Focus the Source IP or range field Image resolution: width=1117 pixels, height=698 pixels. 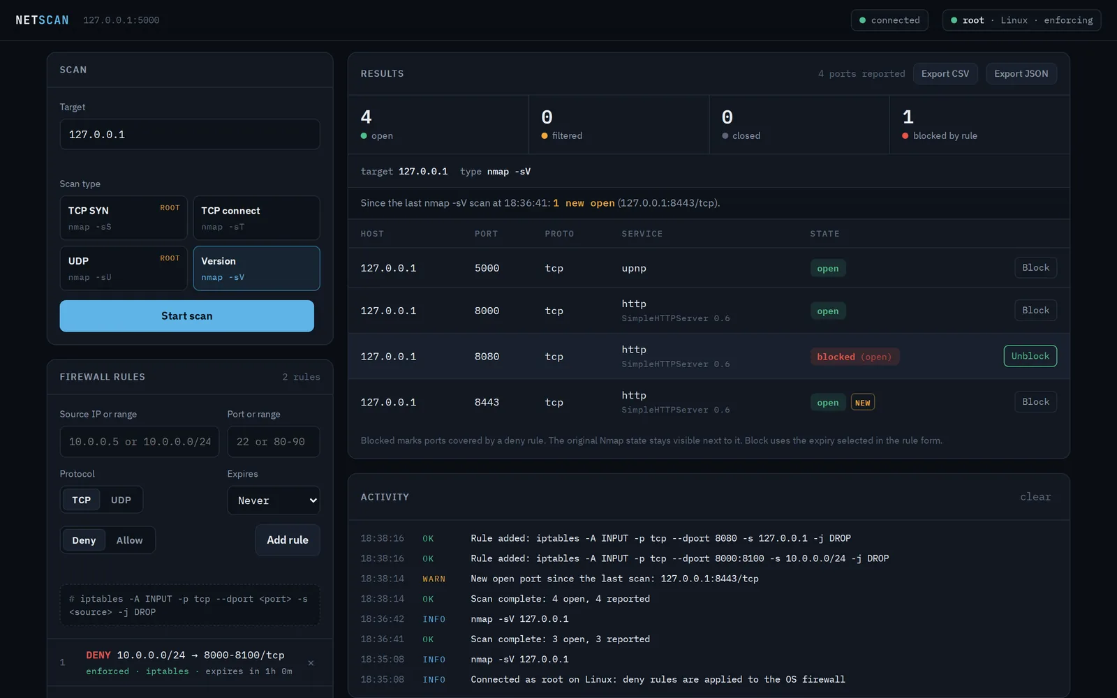click(140, 442)
